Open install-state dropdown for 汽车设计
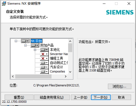 tap(44, 67)
